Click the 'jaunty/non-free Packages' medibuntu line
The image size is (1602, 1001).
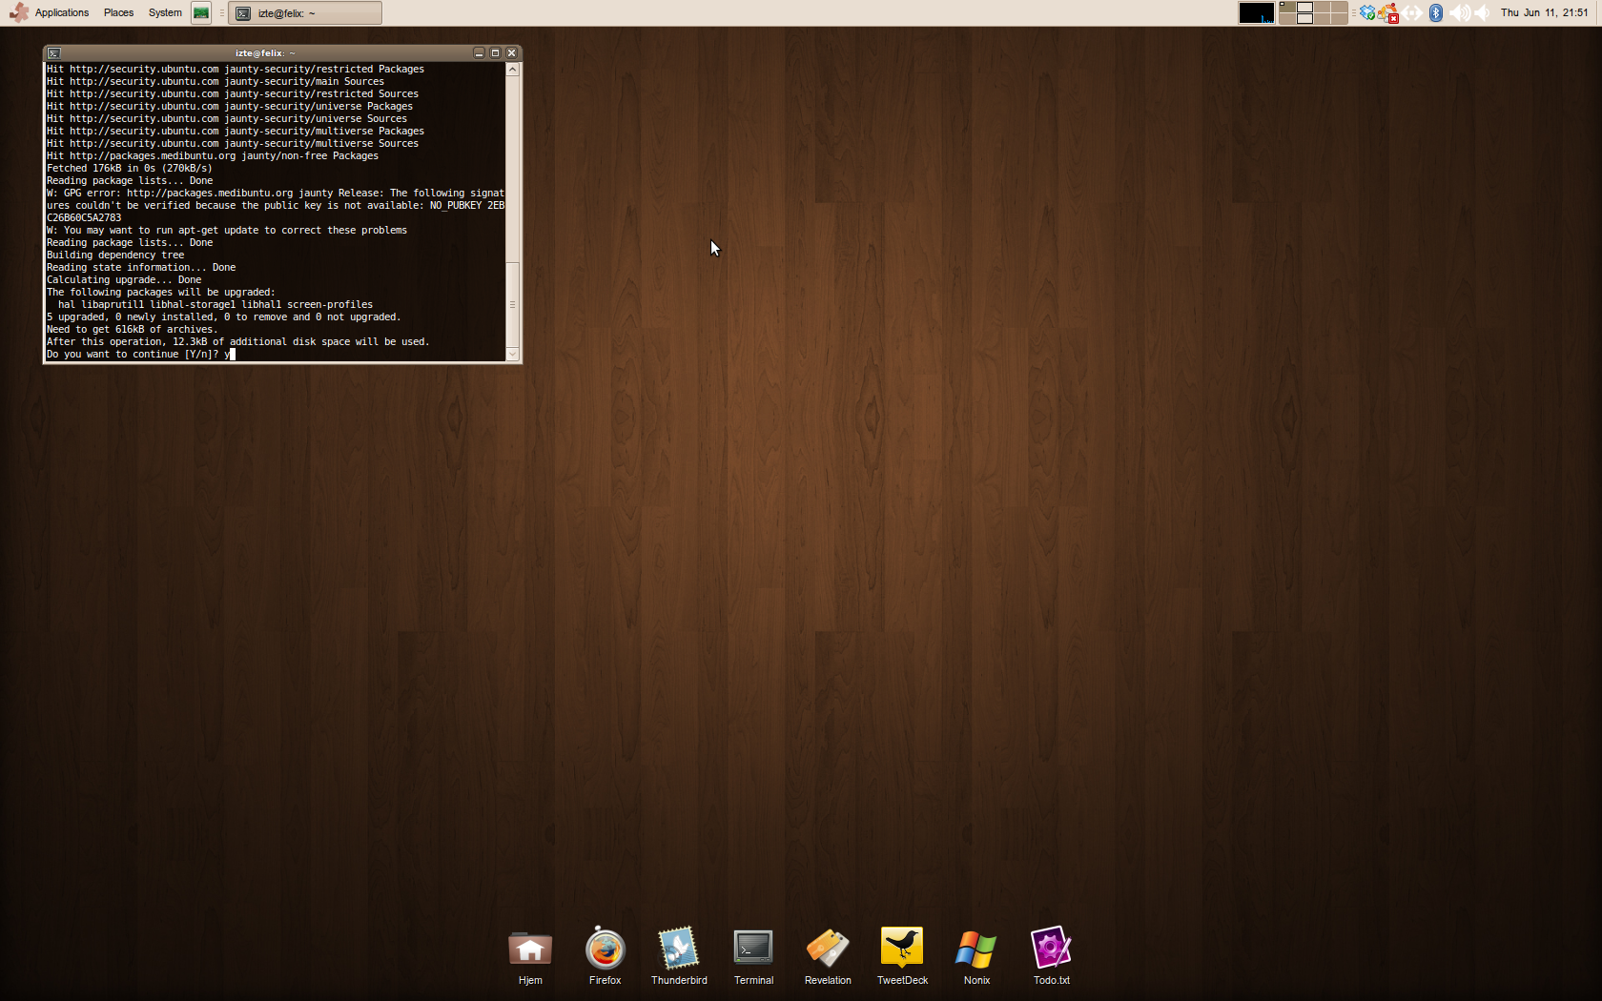click(213, 156)
